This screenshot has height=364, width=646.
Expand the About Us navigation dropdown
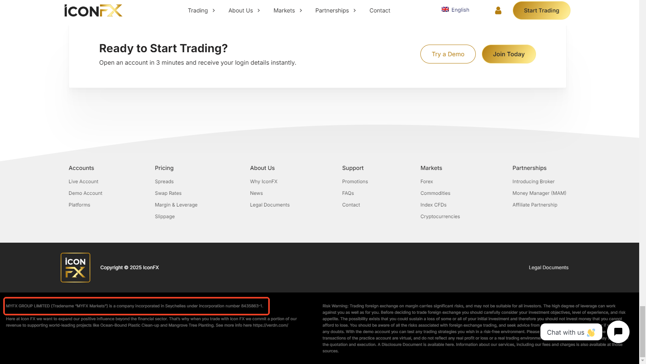244,10
